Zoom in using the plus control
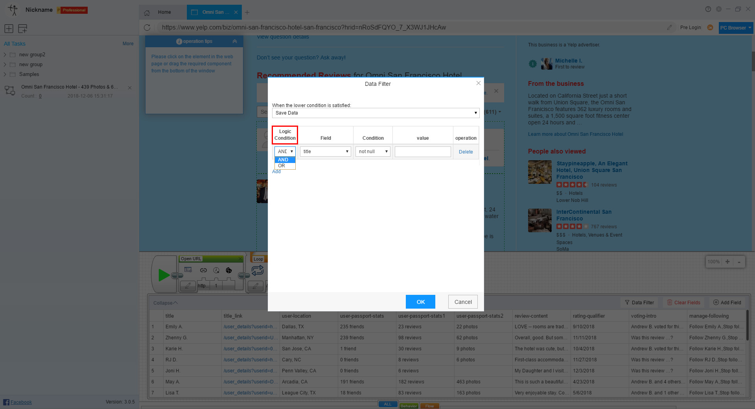Image resolution: width=755 pixels, height=409 pixels. (x=728, y=261)
